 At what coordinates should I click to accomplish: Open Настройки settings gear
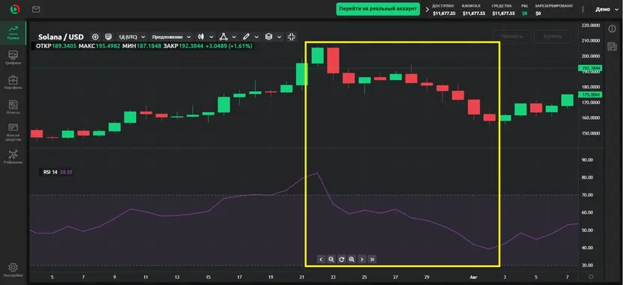13,270
